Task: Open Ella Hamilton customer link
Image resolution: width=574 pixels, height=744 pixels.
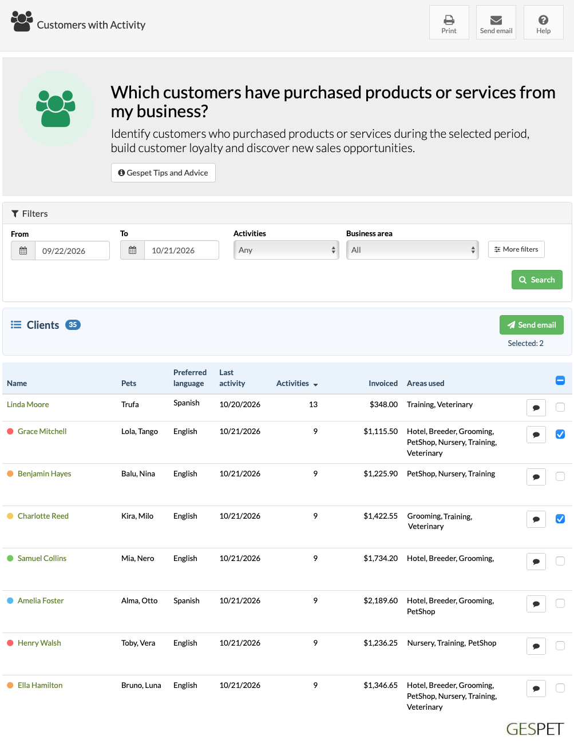Action: tap(40, 685)
